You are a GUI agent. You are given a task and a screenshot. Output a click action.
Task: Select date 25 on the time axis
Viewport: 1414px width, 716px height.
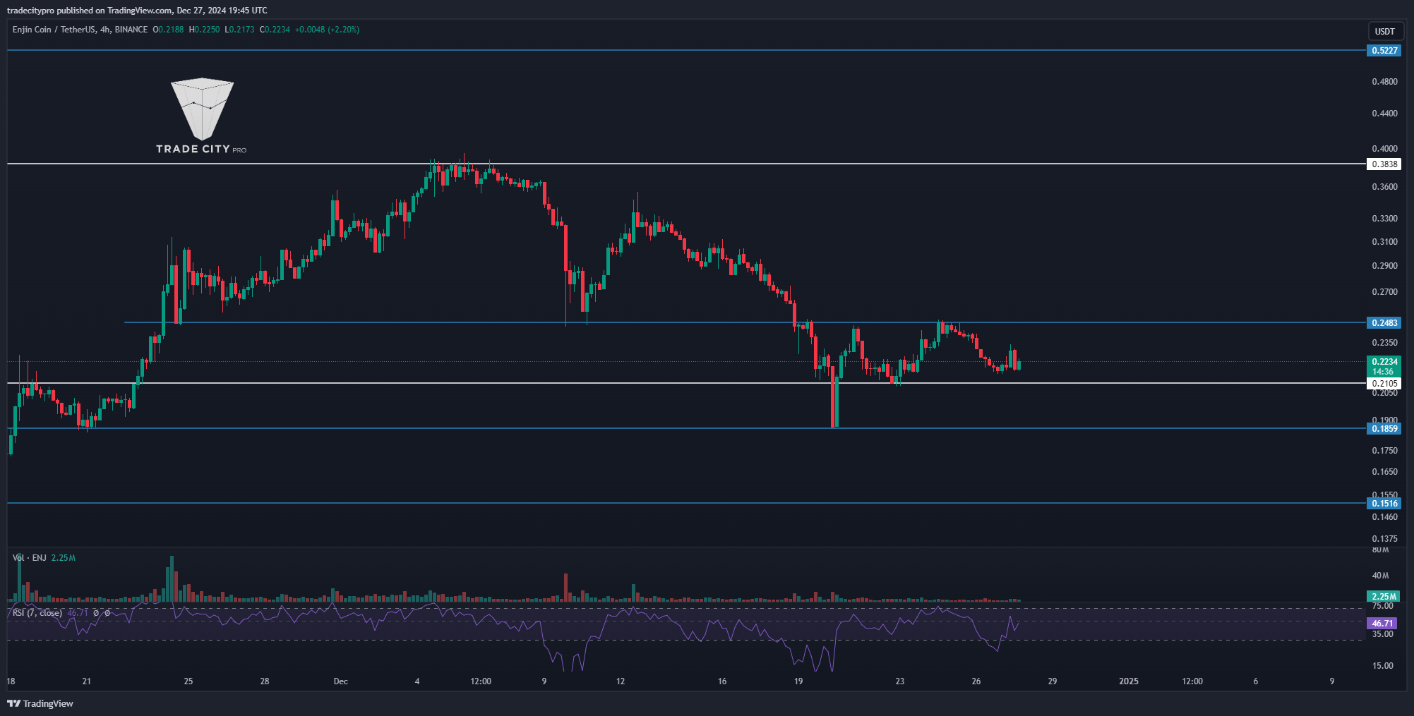(188, 681)
